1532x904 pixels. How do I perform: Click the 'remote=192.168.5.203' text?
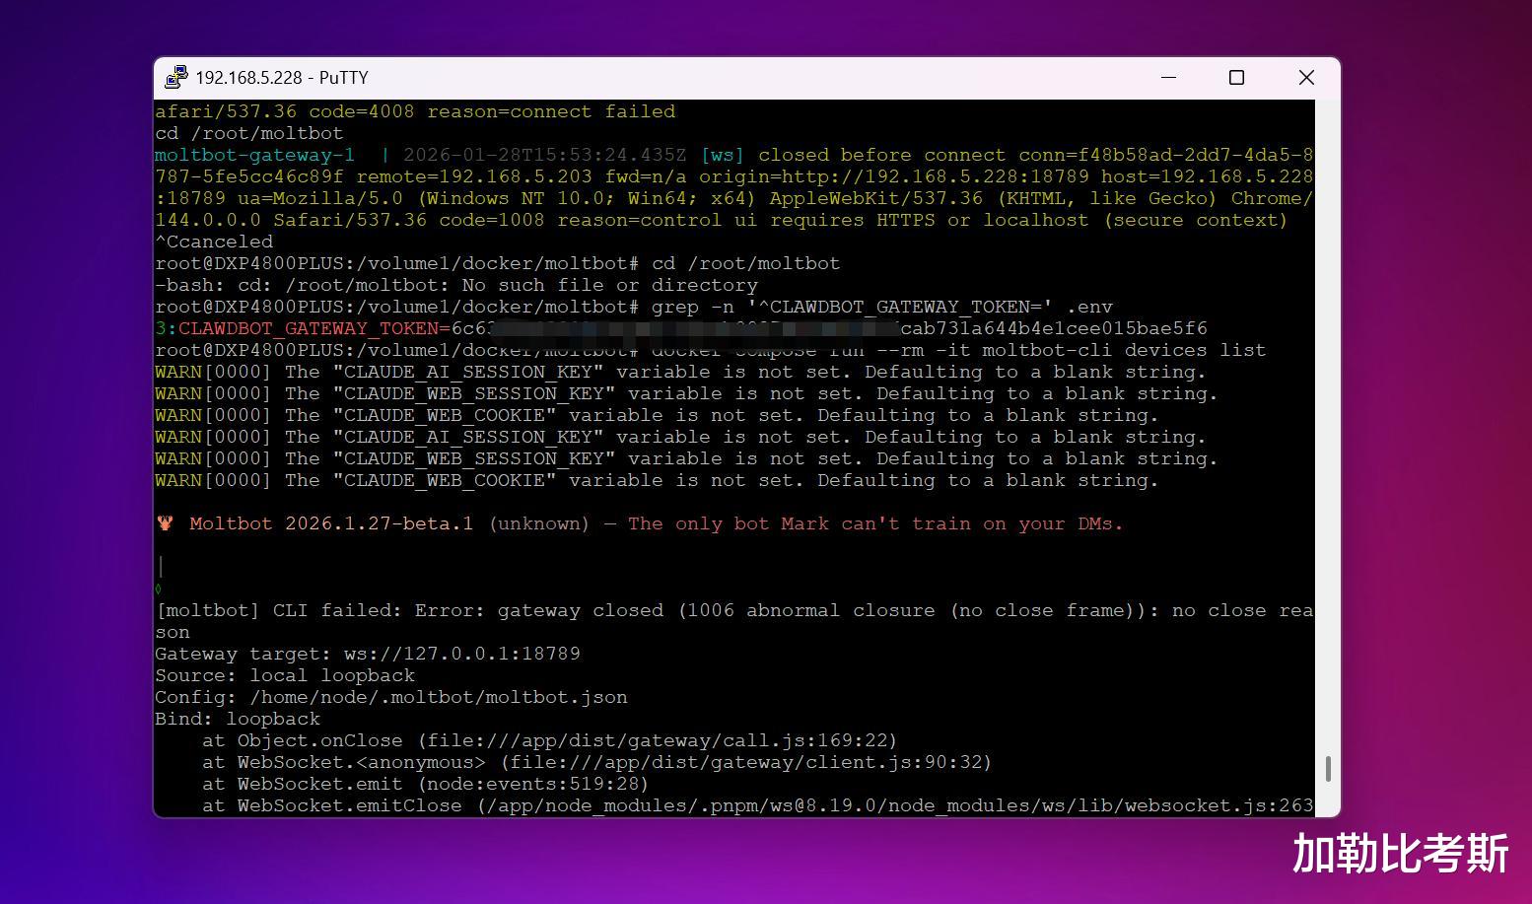click(474, 176)
